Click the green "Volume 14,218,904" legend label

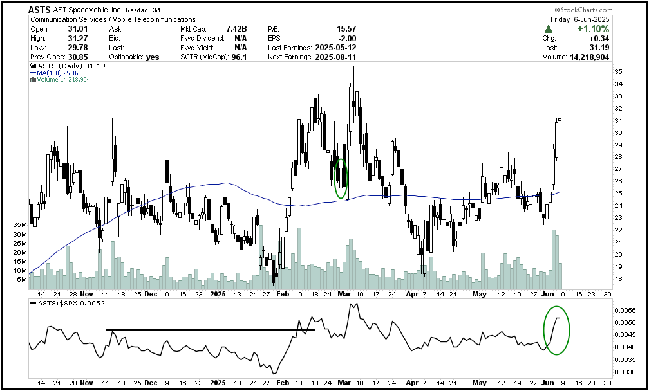64,80
